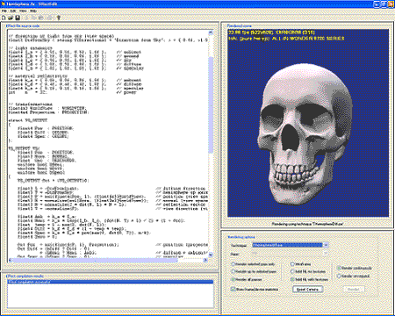Click the '// transformations' comment line

(31, 104)
